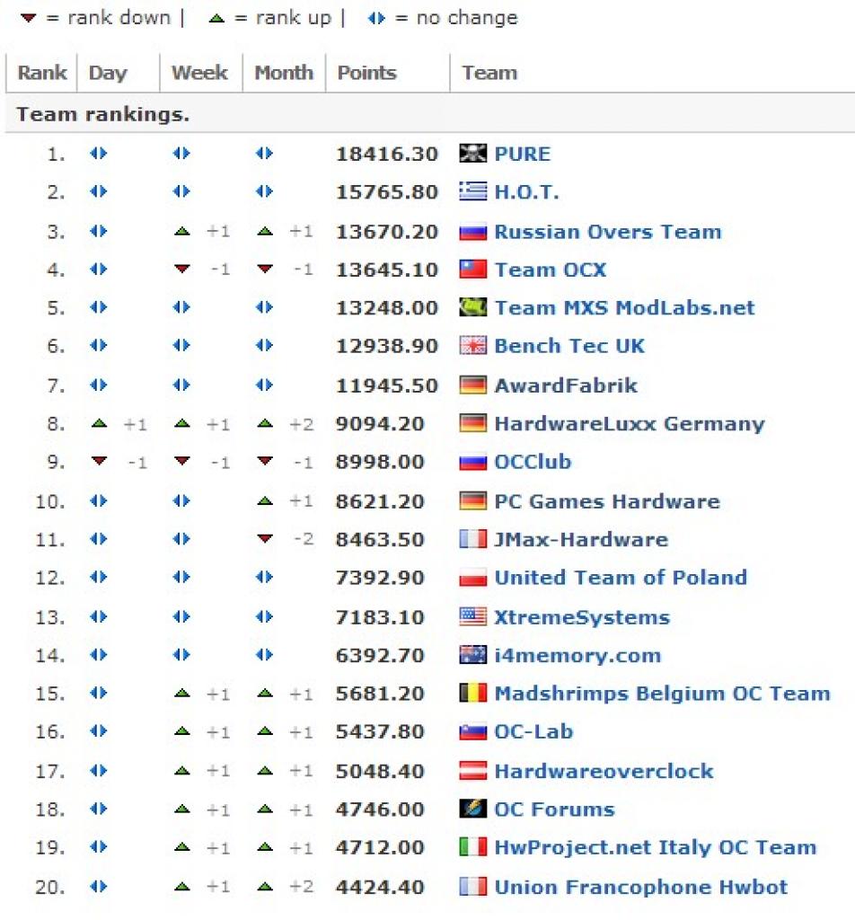Open the Madshrimps Belgium OC Team link

(662, 694)
